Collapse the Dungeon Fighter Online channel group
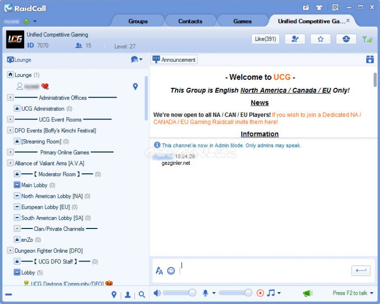The image size is (380, 304). coord(10,251)
